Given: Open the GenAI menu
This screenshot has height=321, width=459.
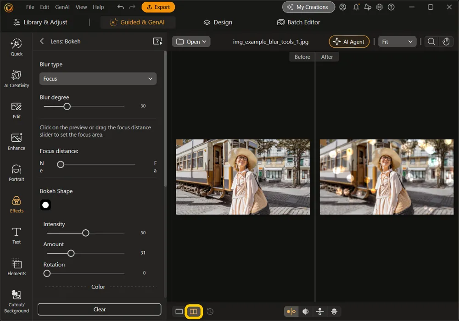Looking at the screenshot, I should pyautogui.click(x=62, y=7).
